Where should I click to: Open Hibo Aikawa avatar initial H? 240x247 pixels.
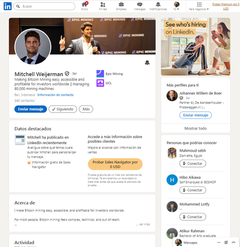click(172, 180)
